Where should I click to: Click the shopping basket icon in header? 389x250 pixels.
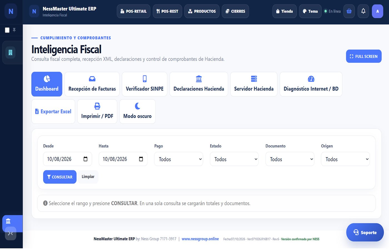[349, 11]
